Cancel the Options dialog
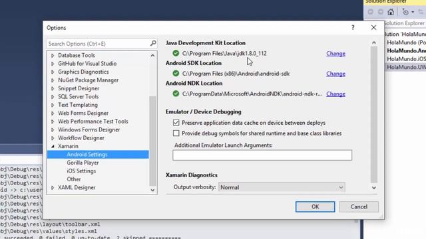The width and height of the screenshot is (426, 239). (x=359, y=206)
